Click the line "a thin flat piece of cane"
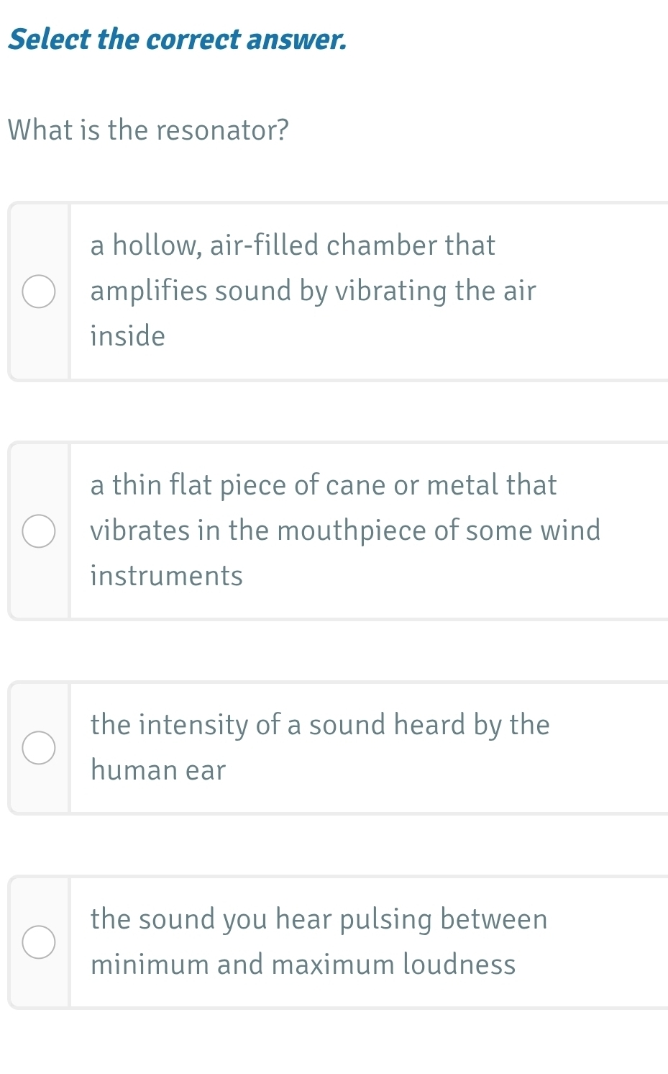The height and width of the screenshot is (1074, 668). click(x=323, y=485)
